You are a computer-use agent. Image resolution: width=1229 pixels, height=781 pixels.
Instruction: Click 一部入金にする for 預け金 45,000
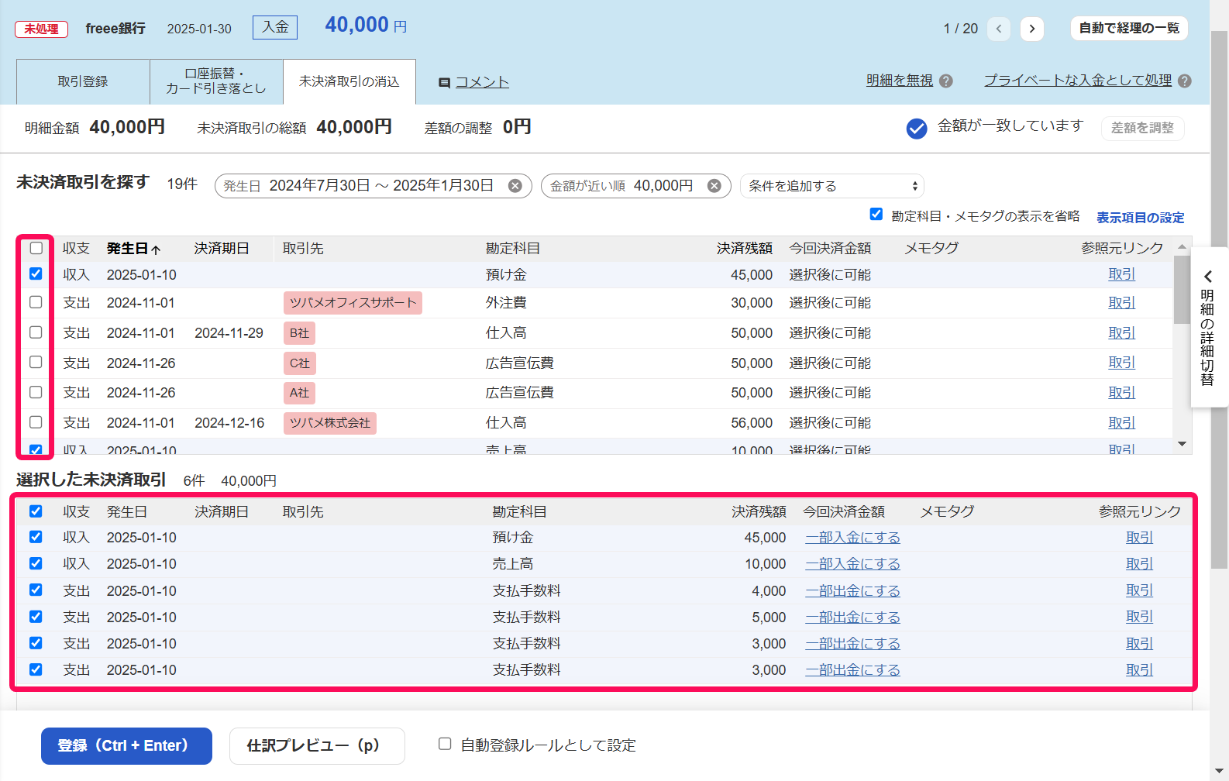point(852,538)
